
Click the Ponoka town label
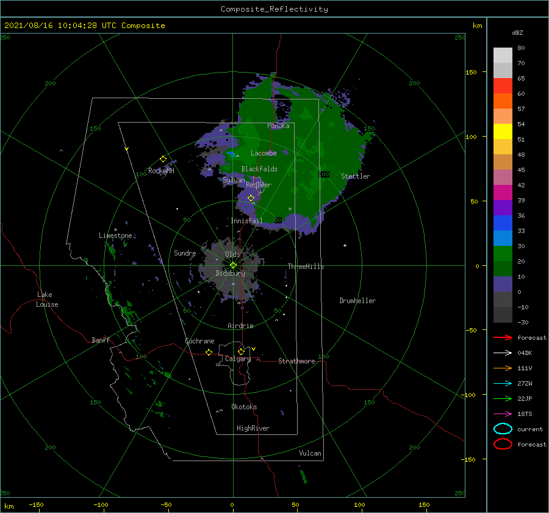[x=278, y=126]
